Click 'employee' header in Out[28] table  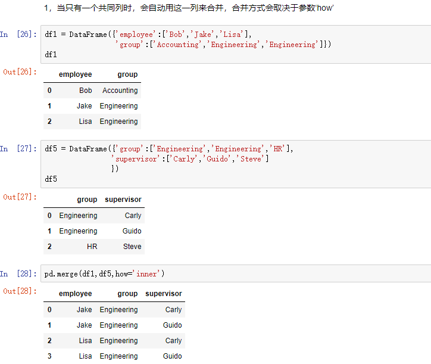76,294
